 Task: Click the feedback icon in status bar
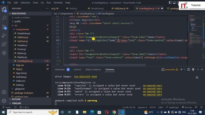click(x=196, y=107)
